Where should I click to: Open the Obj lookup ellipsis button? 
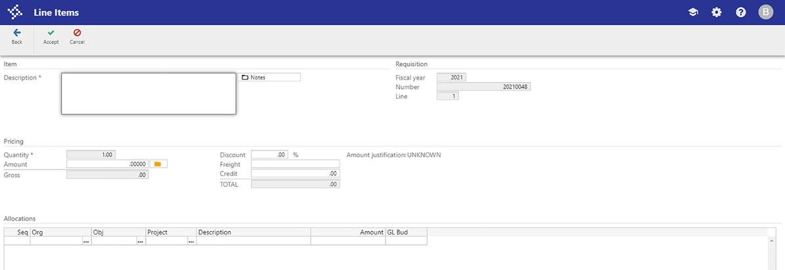tap(140, 241)
